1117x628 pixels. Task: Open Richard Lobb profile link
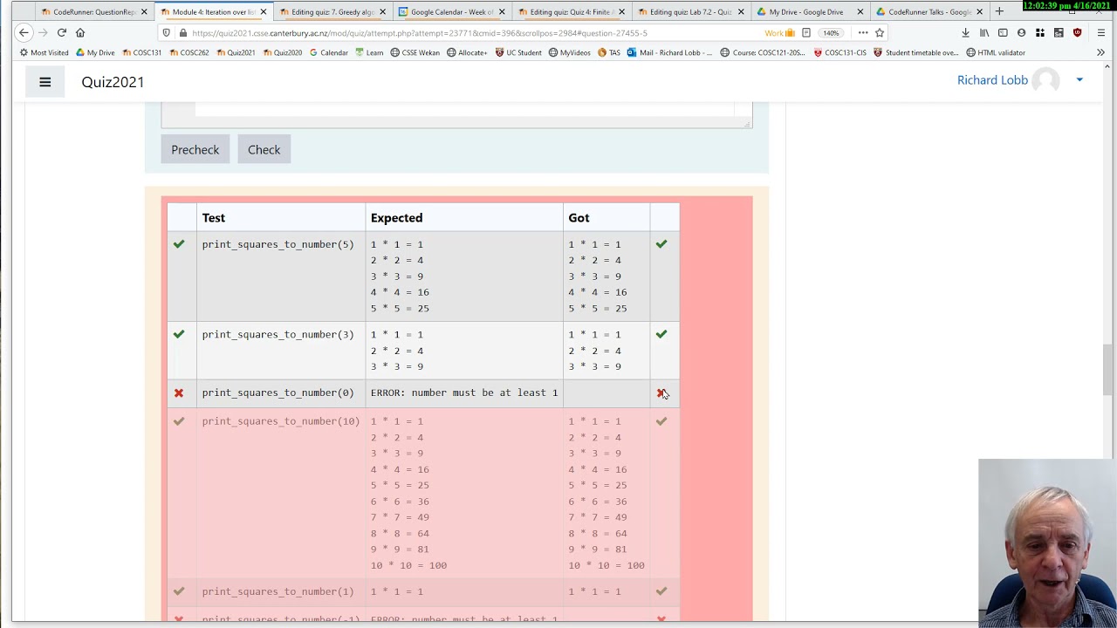click(992, 80)
